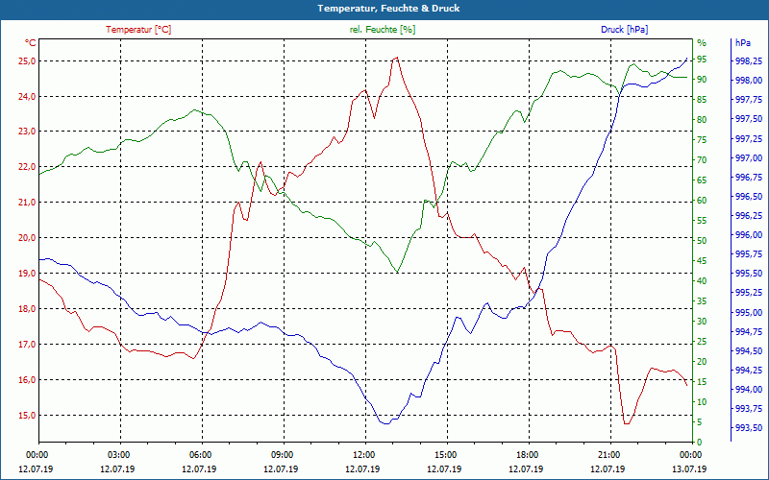This screenshot has width=769, height=480.
Task: Click the '993,50' pressure axis value
Action: [x=749, y=428]
